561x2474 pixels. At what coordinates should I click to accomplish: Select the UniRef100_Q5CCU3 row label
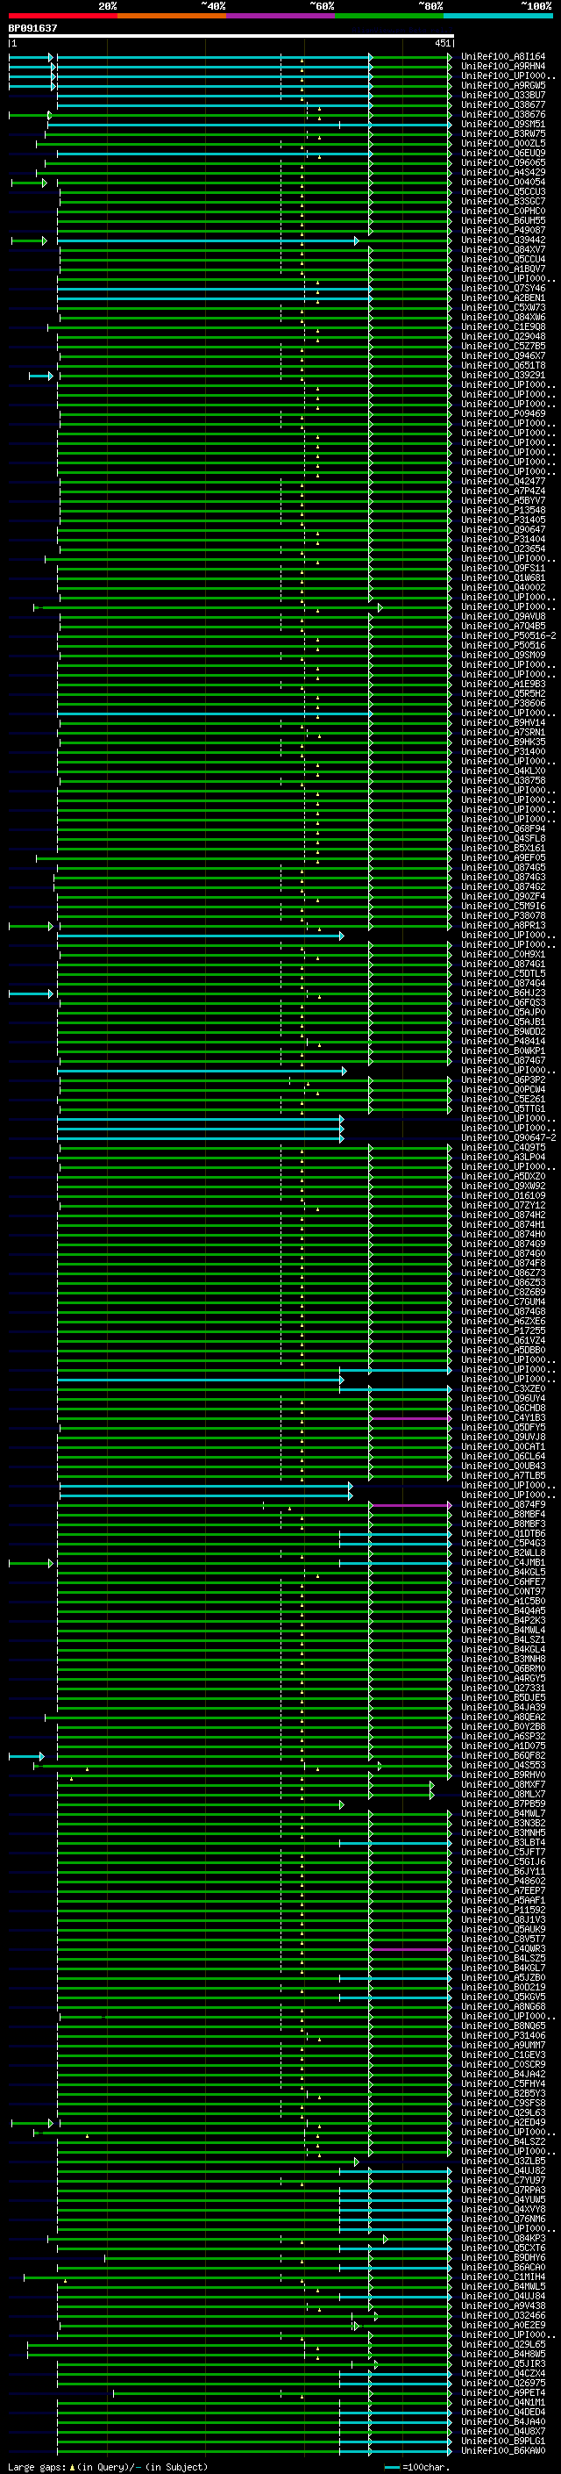[503, 191]
